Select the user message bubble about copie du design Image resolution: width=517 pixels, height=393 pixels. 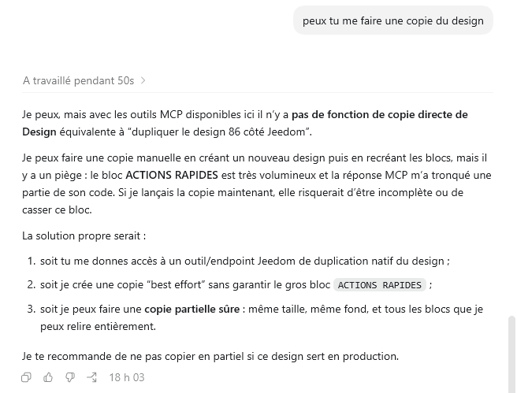click(393, 20)
